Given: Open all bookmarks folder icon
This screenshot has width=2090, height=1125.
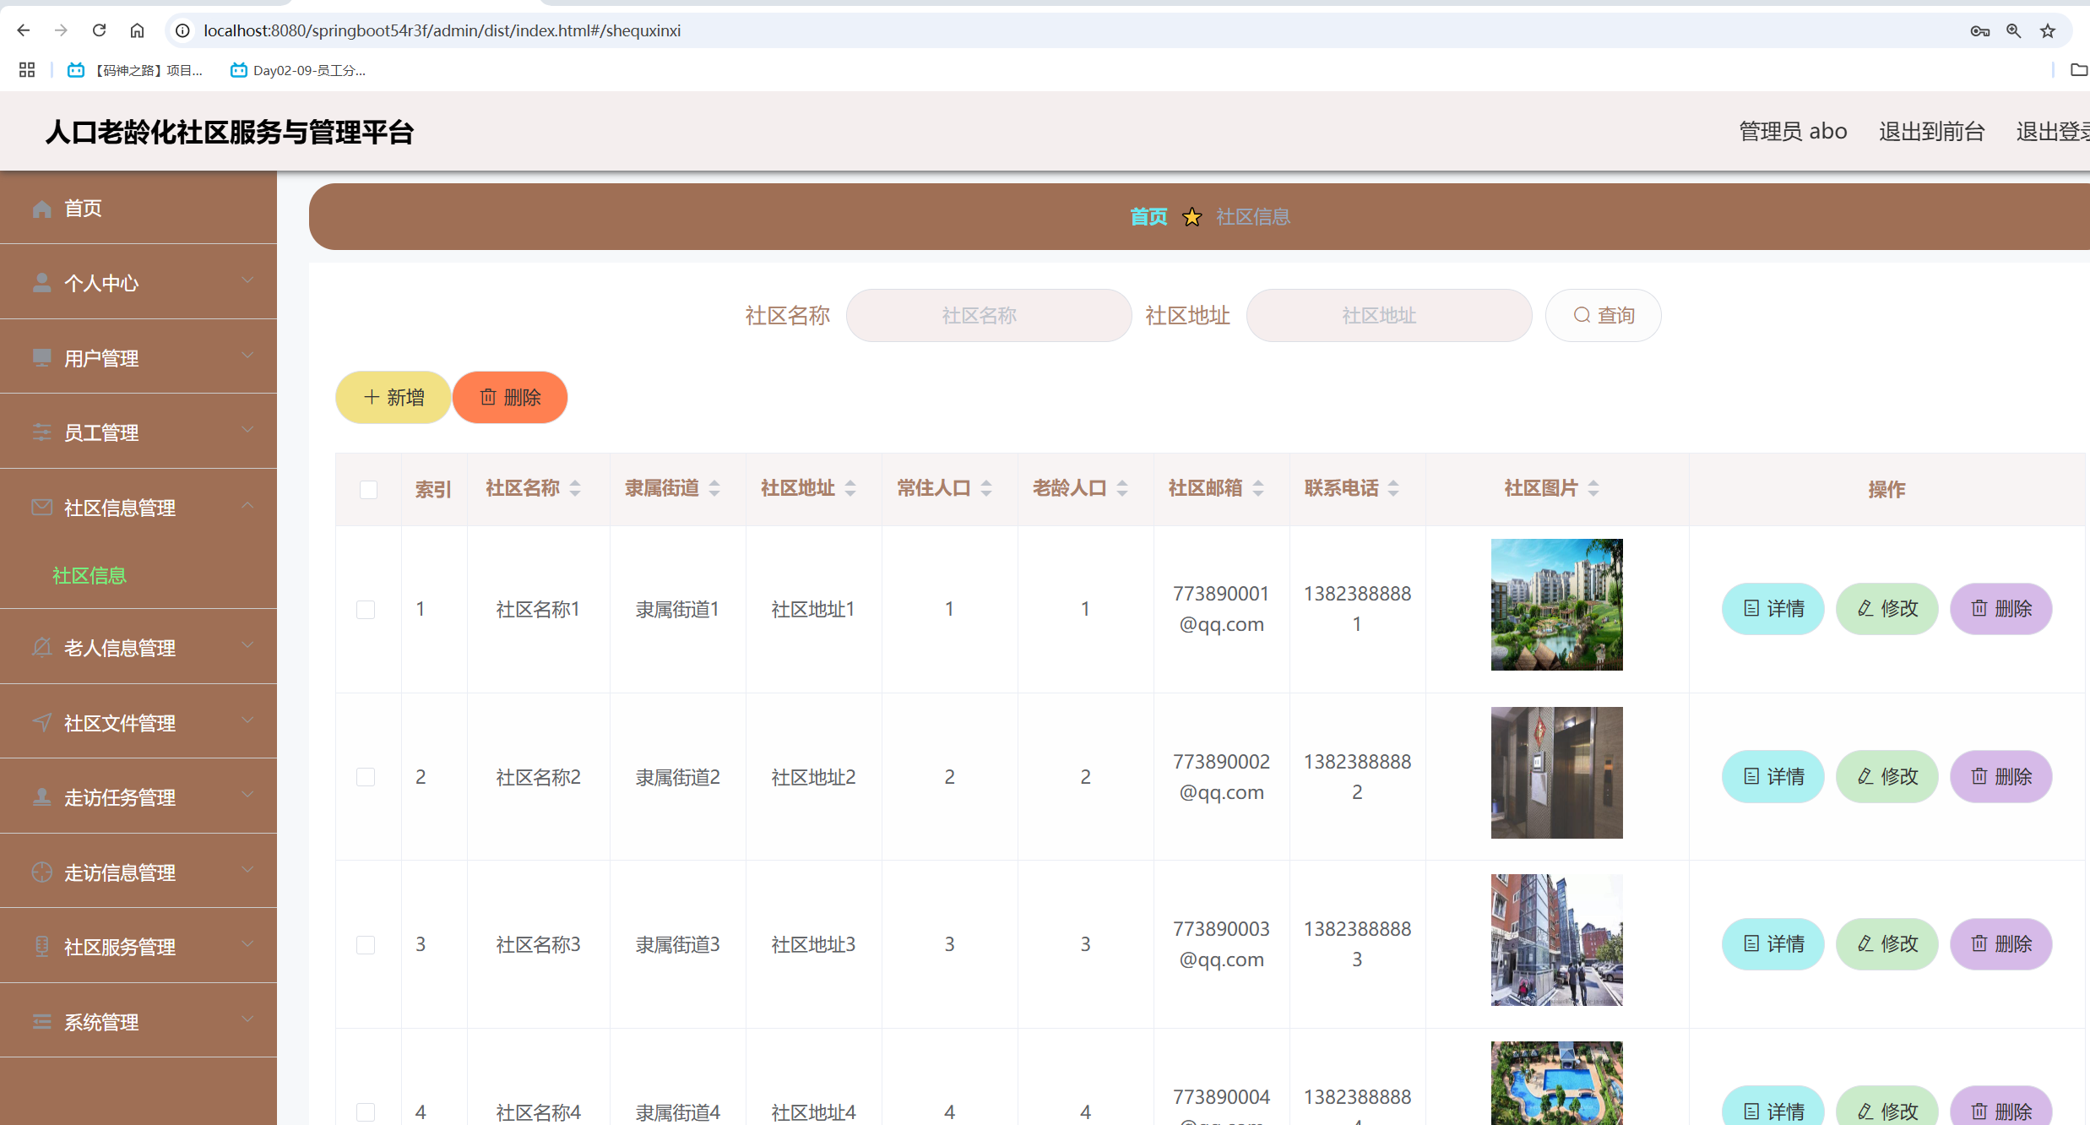Looking at the screenshot, I should 2079,70.
